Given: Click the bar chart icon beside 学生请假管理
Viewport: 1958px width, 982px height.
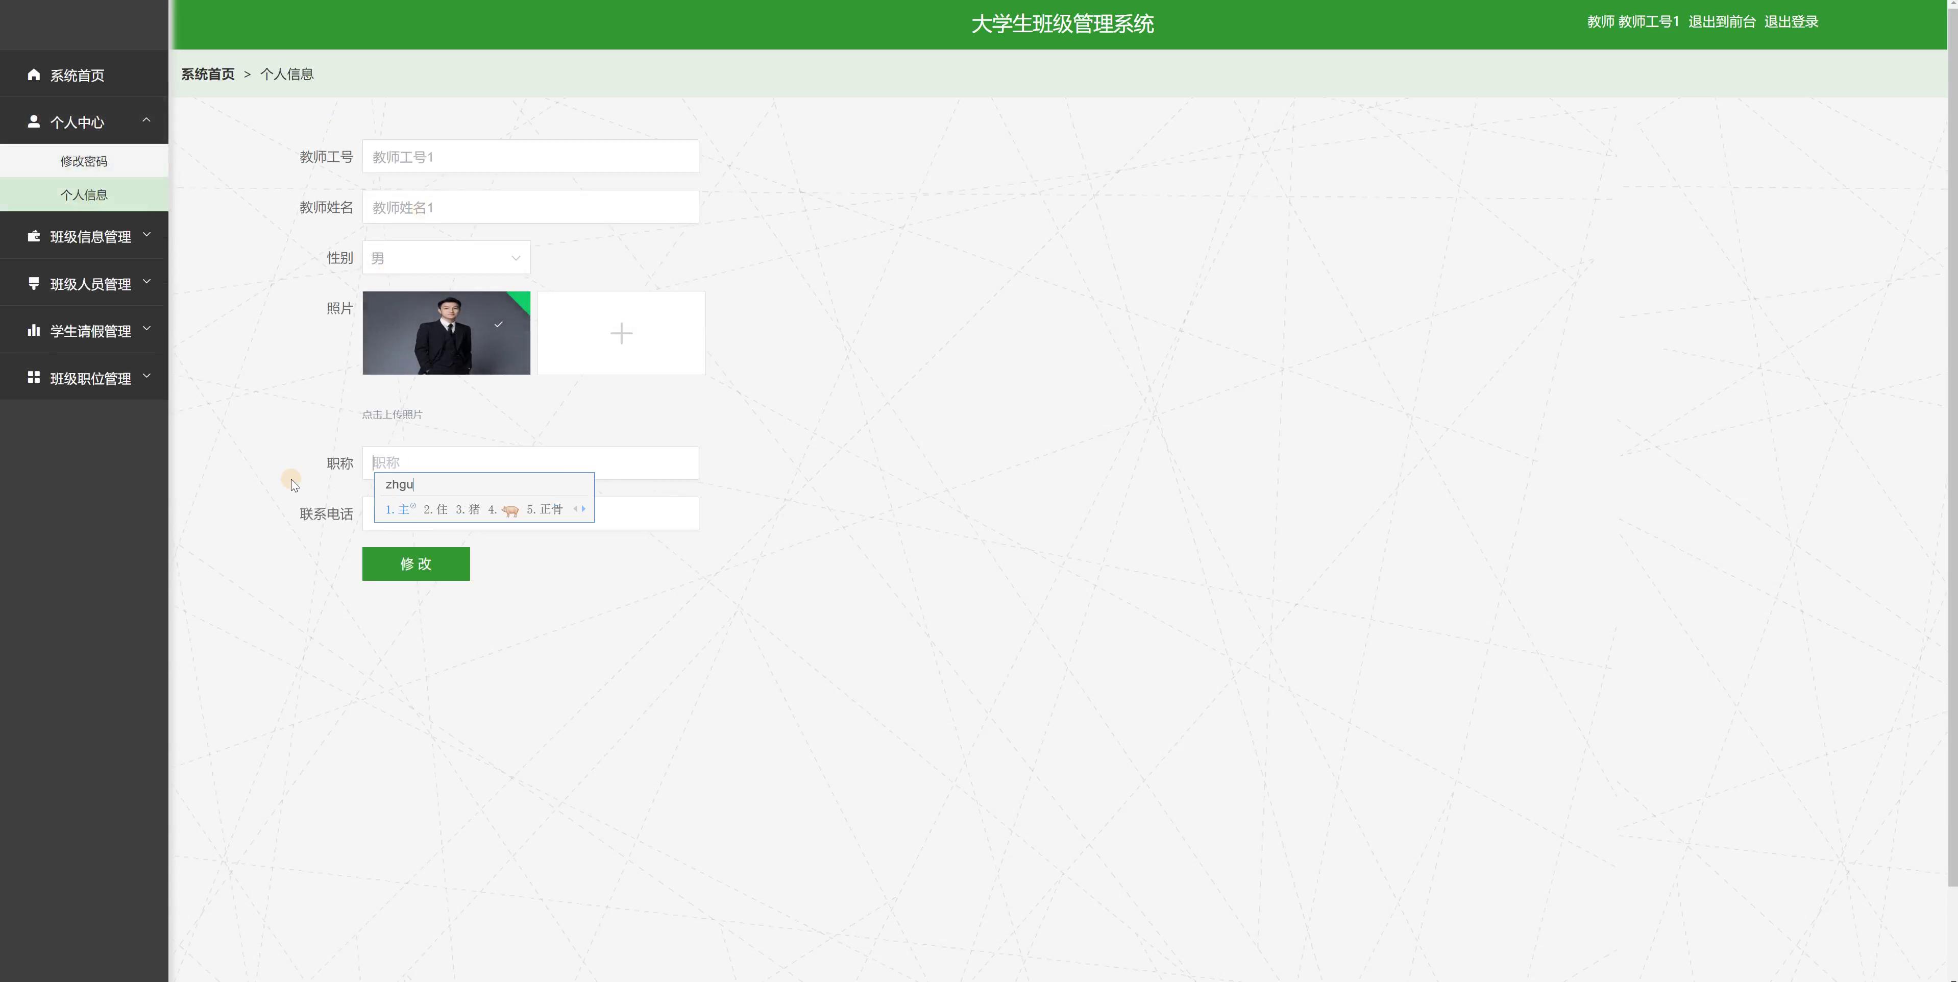Looking at the screenshot, I should click(34, 331).
